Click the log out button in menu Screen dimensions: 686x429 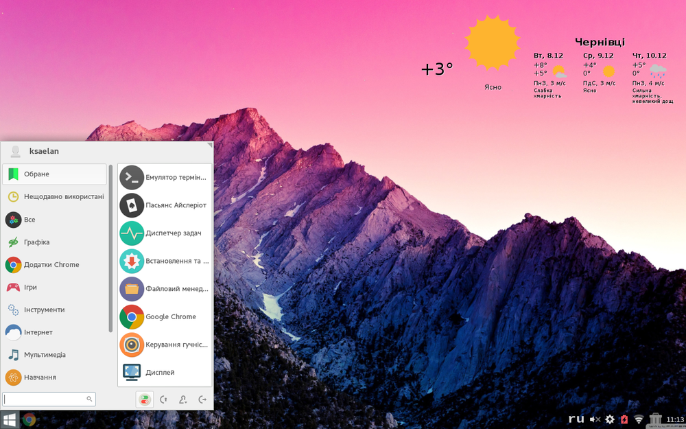tap(202, 399)
